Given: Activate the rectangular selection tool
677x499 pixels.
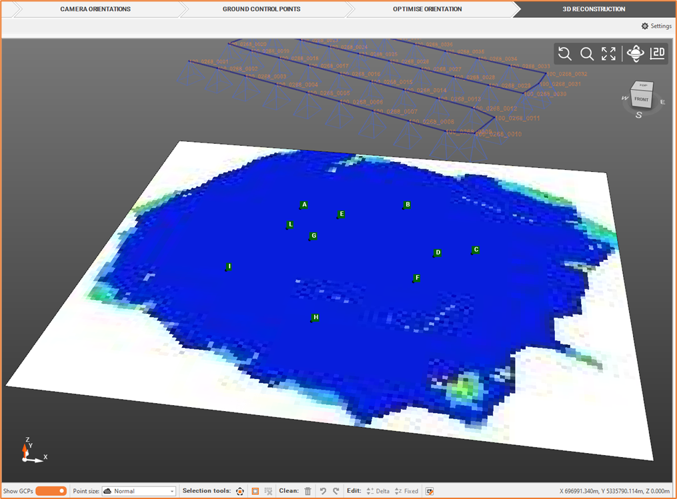Looking at the screenshot, I should (x=255, y=490).
